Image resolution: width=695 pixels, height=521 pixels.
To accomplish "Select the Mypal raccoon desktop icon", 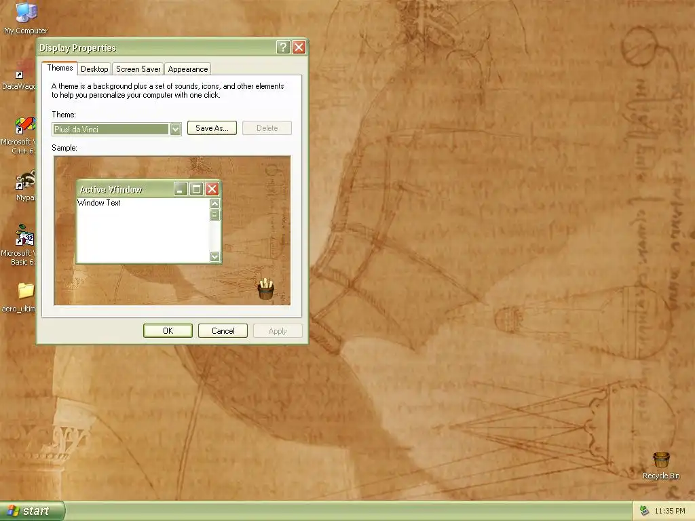I will (x=26, y=180).
